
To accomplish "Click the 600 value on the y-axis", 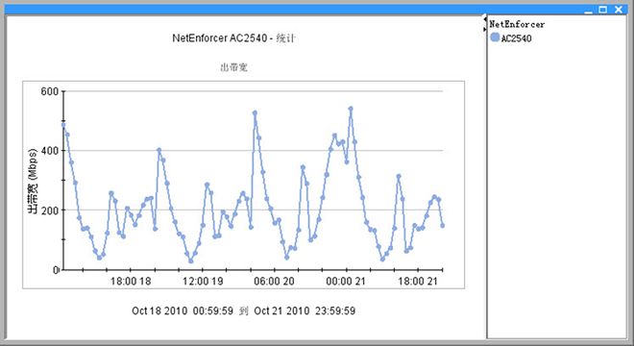I will tap(50, 92).
